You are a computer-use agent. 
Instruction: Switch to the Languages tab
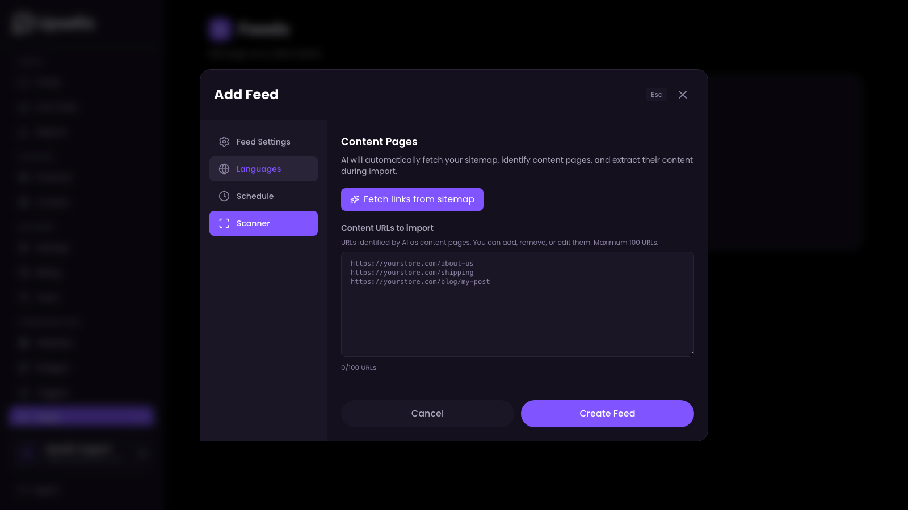click(259, 169)
